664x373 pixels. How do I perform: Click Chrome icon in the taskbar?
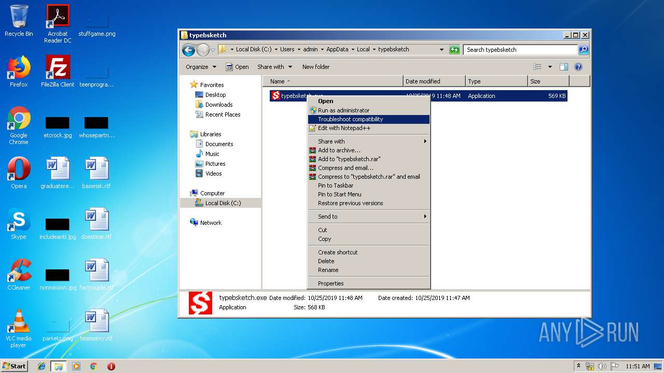(94, 366)
